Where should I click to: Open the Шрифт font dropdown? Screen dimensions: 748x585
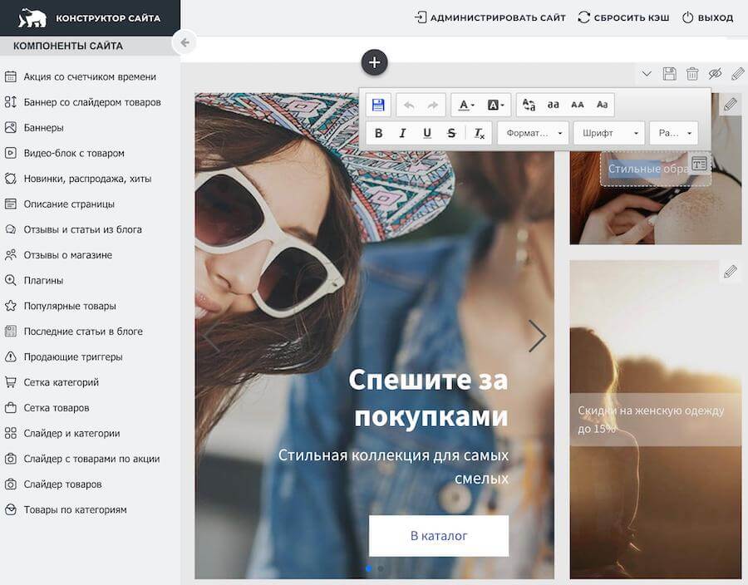point(608,133)
